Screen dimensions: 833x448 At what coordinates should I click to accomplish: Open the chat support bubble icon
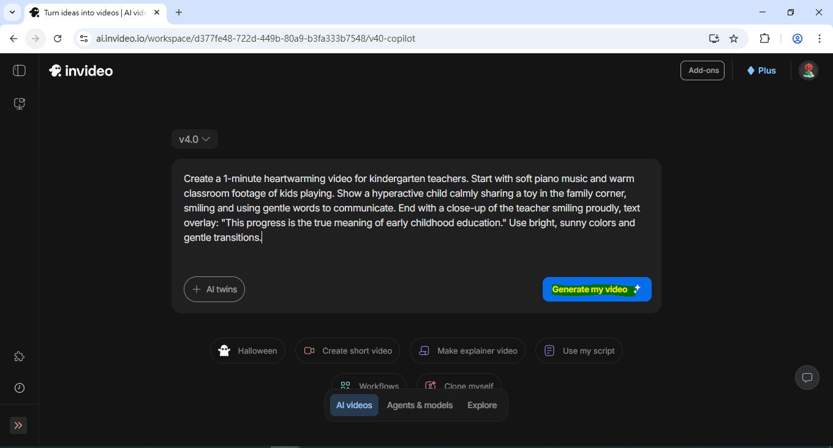(x=807, y=378)
